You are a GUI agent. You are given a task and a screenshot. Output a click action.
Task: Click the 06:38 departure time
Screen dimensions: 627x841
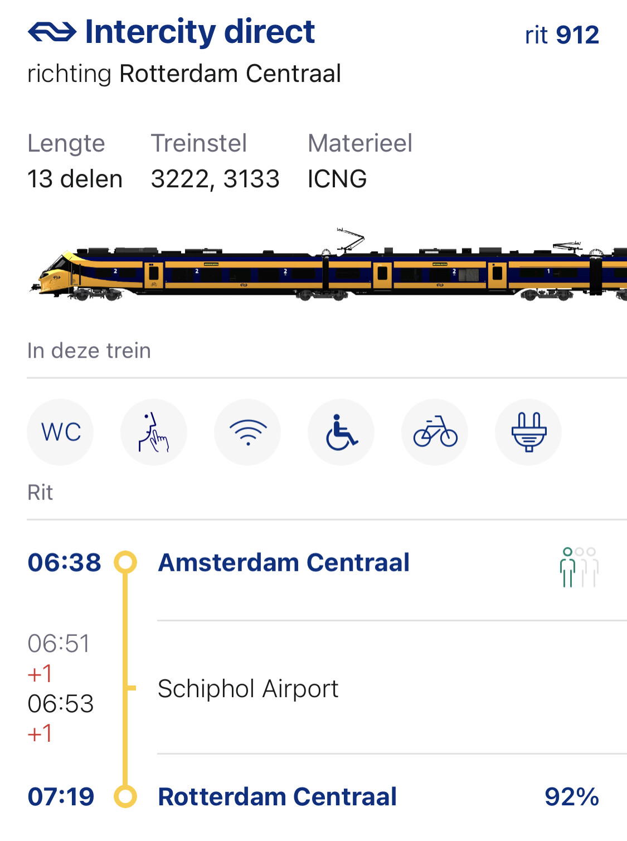coord(65,562)
